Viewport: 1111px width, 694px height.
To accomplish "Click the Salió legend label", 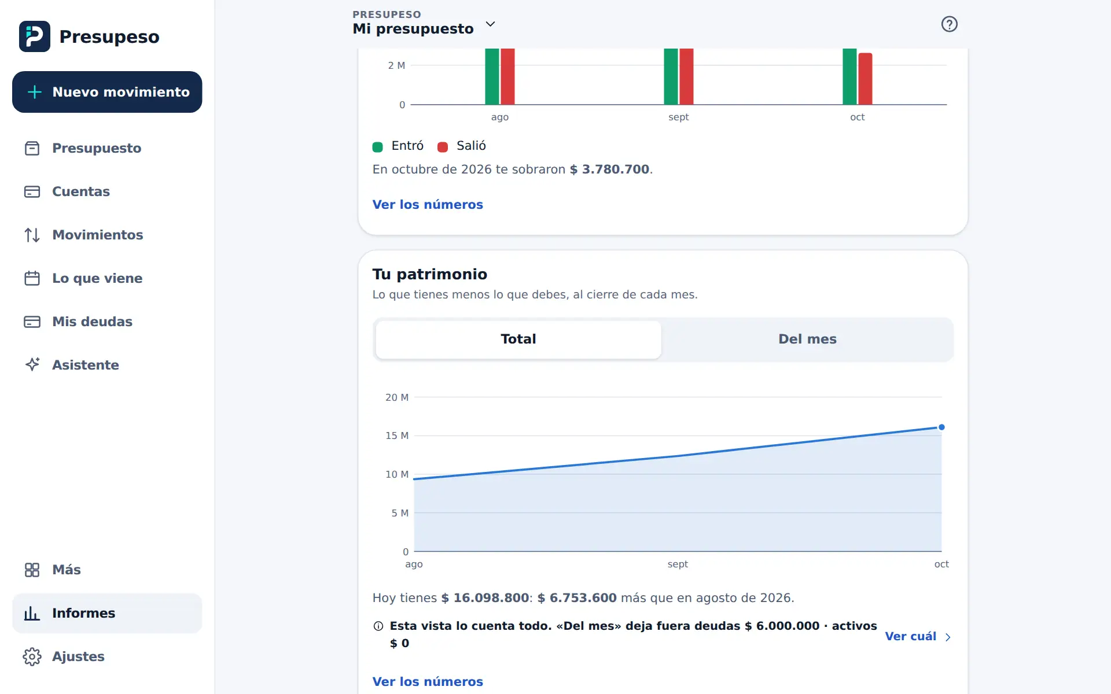I will click(x=471, y=146).
